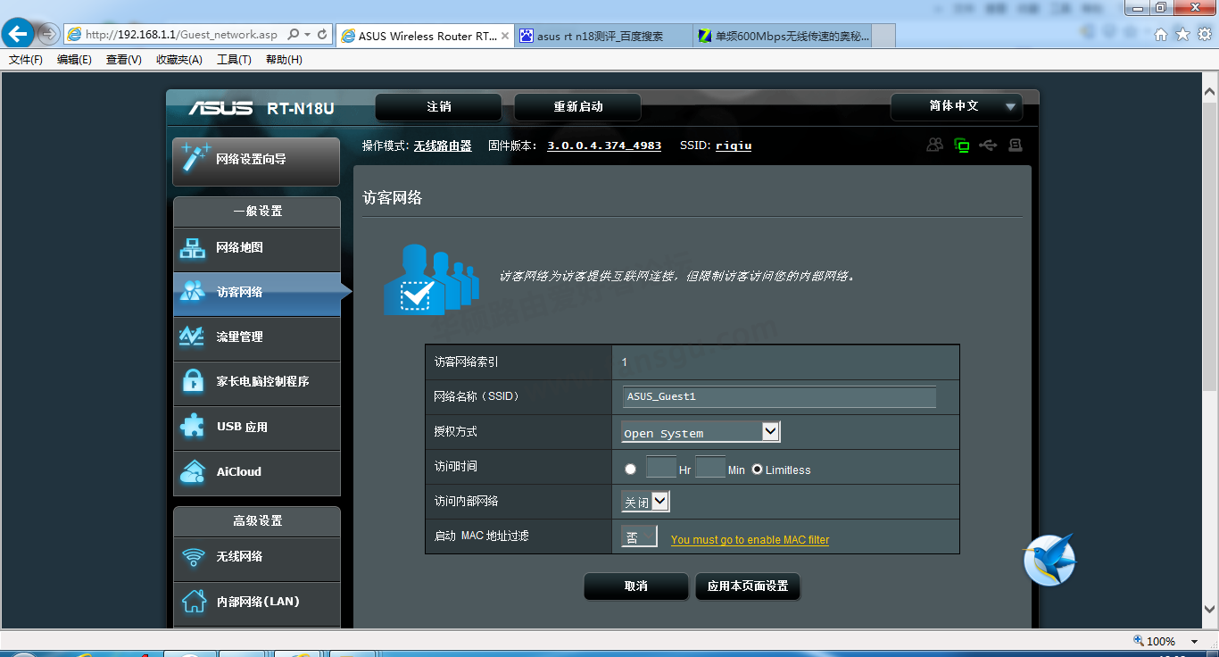Open the 无线路由器 operation mode link
Image resolution: width=1219 pixels, height=657 pixels.
click(443, 146)
